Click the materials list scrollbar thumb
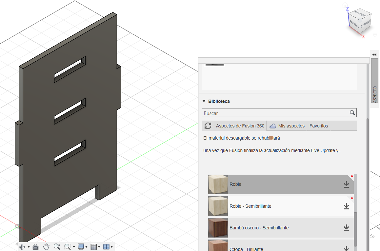This screenshot has width=380, height=251. click(355, 229)
